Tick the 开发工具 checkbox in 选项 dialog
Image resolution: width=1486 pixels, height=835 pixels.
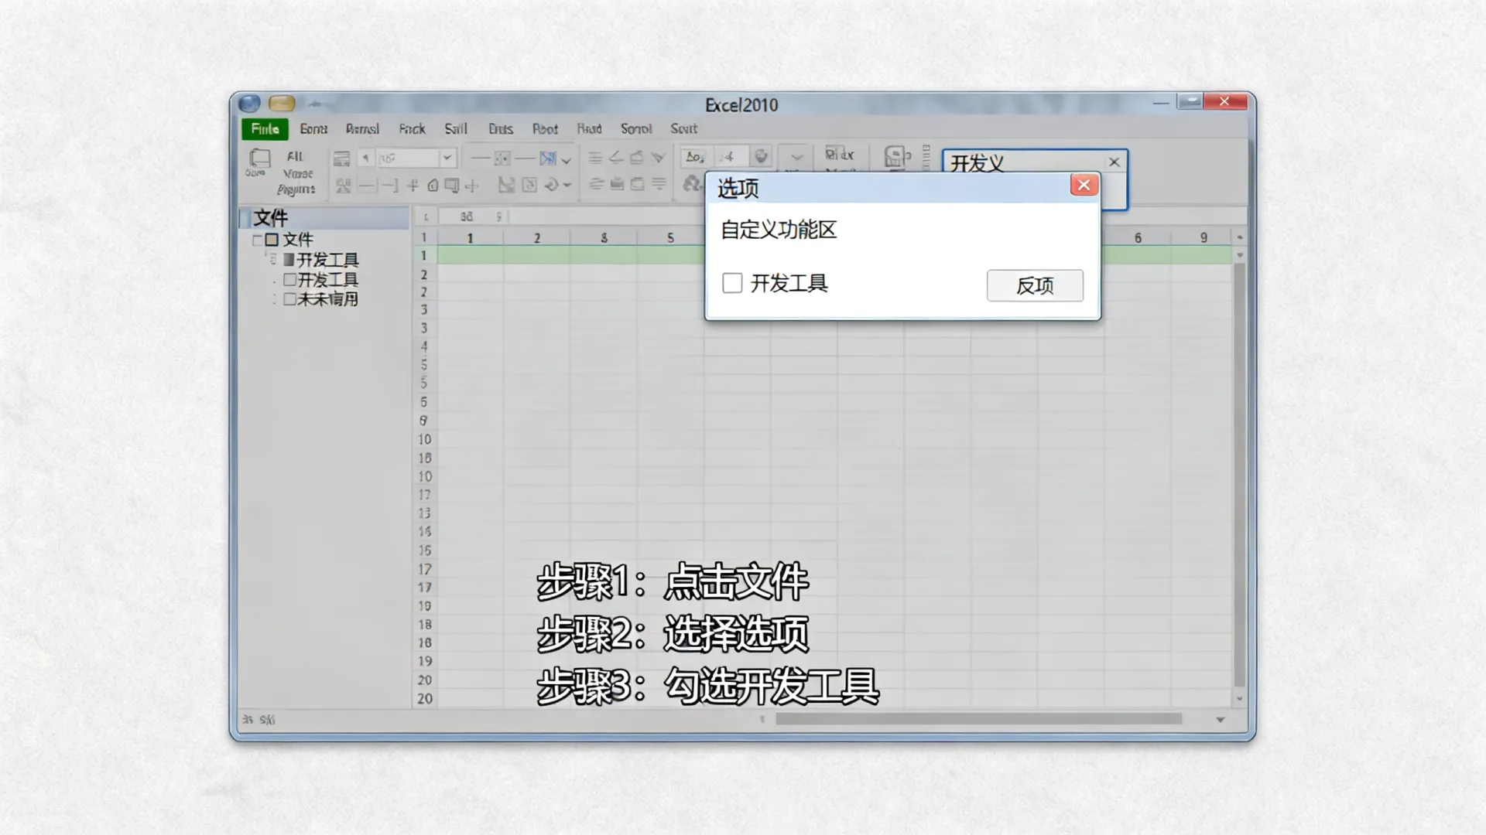coord(732,283)
